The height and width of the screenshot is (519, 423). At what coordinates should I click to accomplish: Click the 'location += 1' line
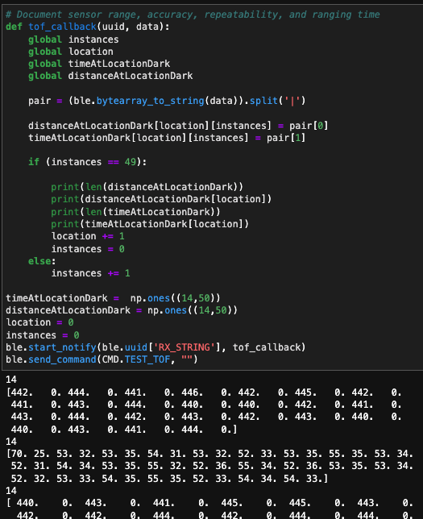tap(88, 236)
